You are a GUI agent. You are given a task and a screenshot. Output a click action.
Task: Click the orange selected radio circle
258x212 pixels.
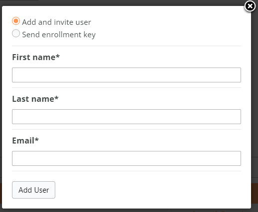16,21
